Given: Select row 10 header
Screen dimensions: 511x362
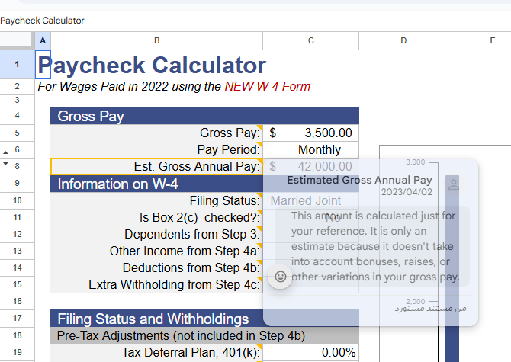Looking at the screenshot, I should tap(17, 200).
